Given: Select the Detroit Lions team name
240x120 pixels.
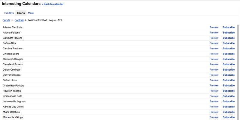Looking at the screenshot, I should point(10,80).
